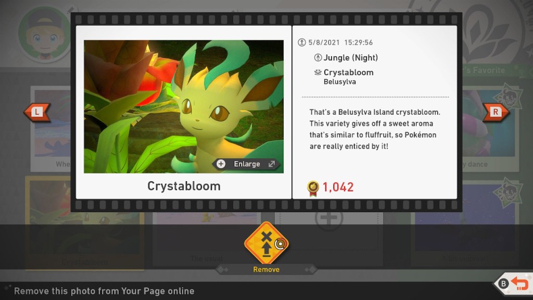Open the player avatar profile picture
Viewport: 533px width, 300px height.
click(45, 34)
